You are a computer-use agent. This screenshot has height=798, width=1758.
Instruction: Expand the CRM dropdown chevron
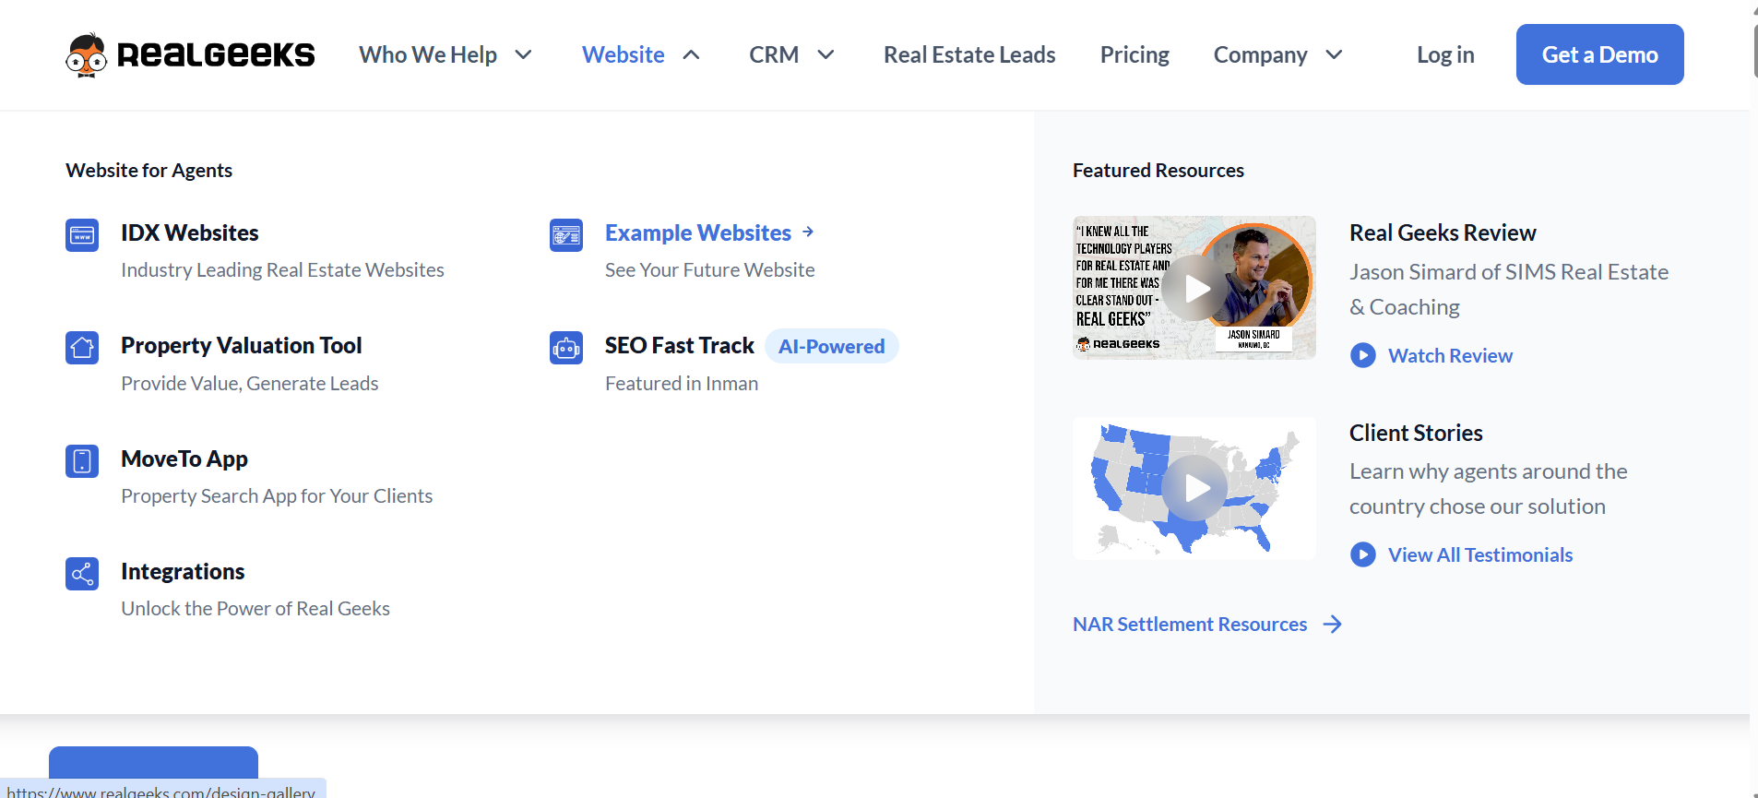pos(826,54)
